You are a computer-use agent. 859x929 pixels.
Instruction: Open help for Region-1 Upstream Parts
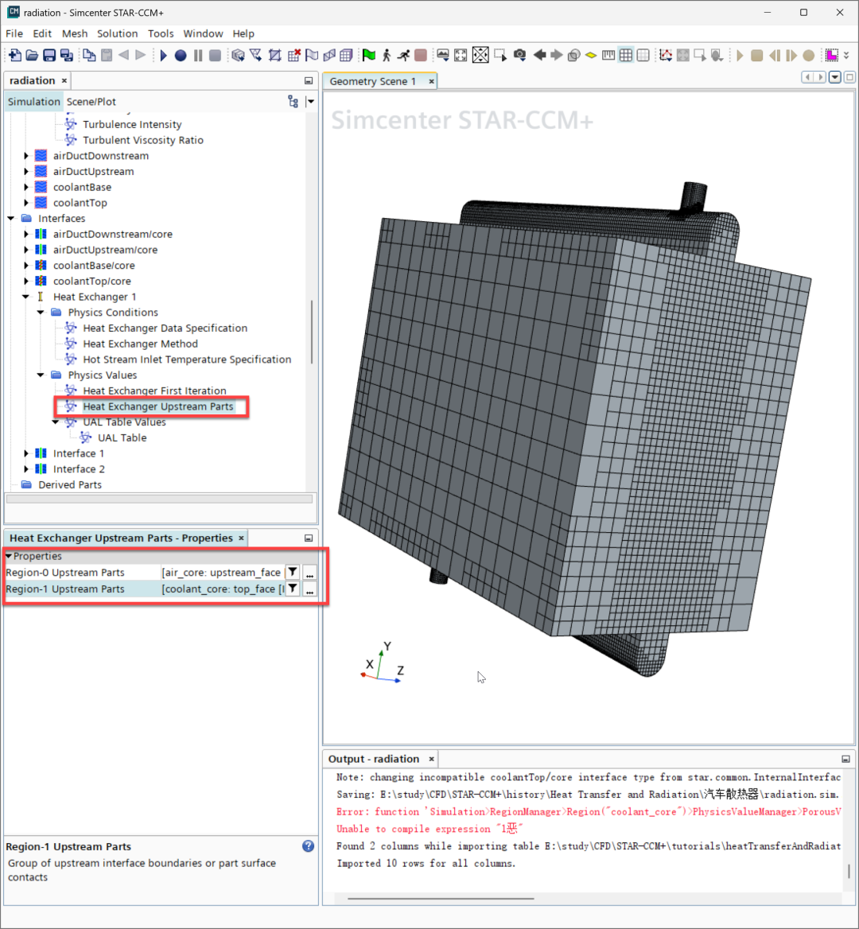pyautogui.click(x=308, y=846)
